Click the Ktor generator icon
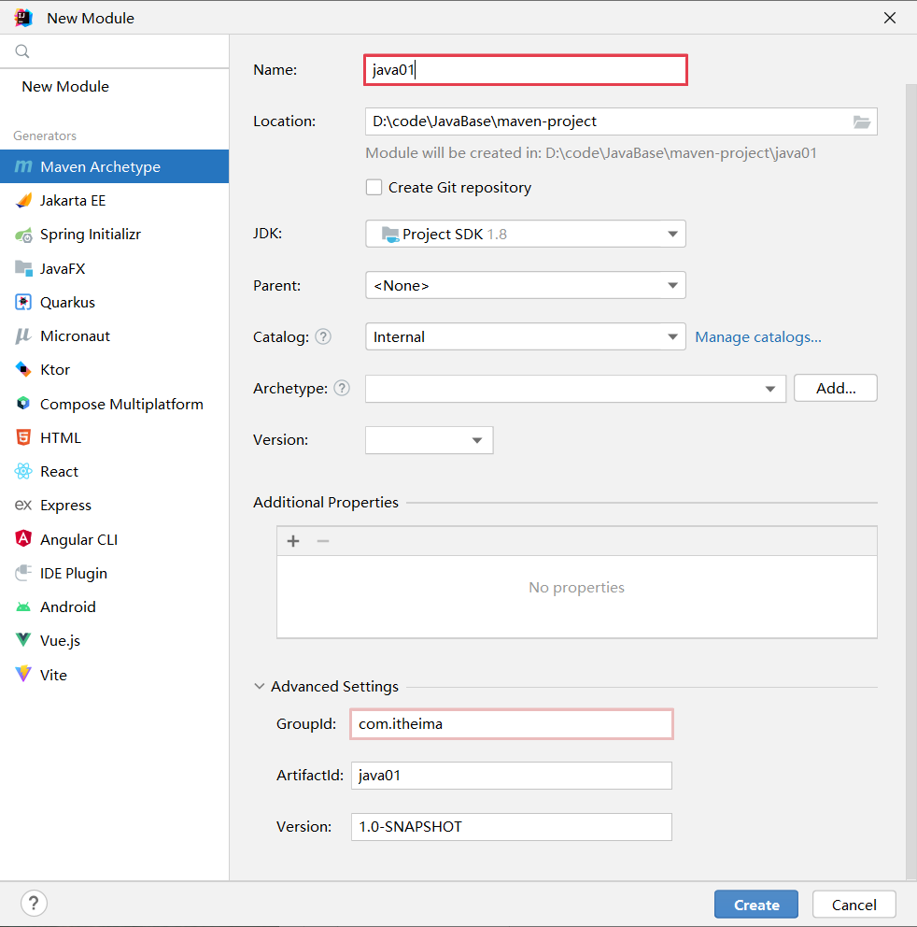Screen dimensions: 917x927 (x=23, y=369)
